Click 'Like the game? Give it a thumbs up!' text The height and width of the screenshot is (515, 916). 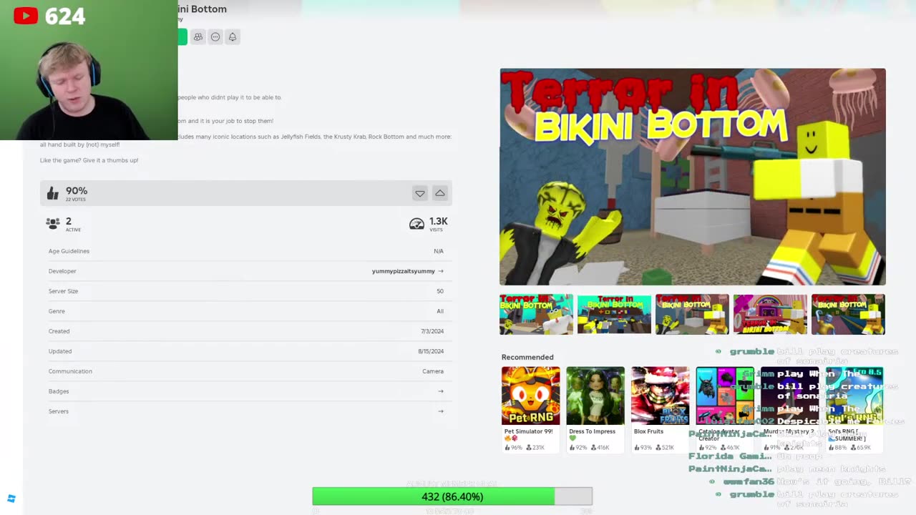[89, 160]
